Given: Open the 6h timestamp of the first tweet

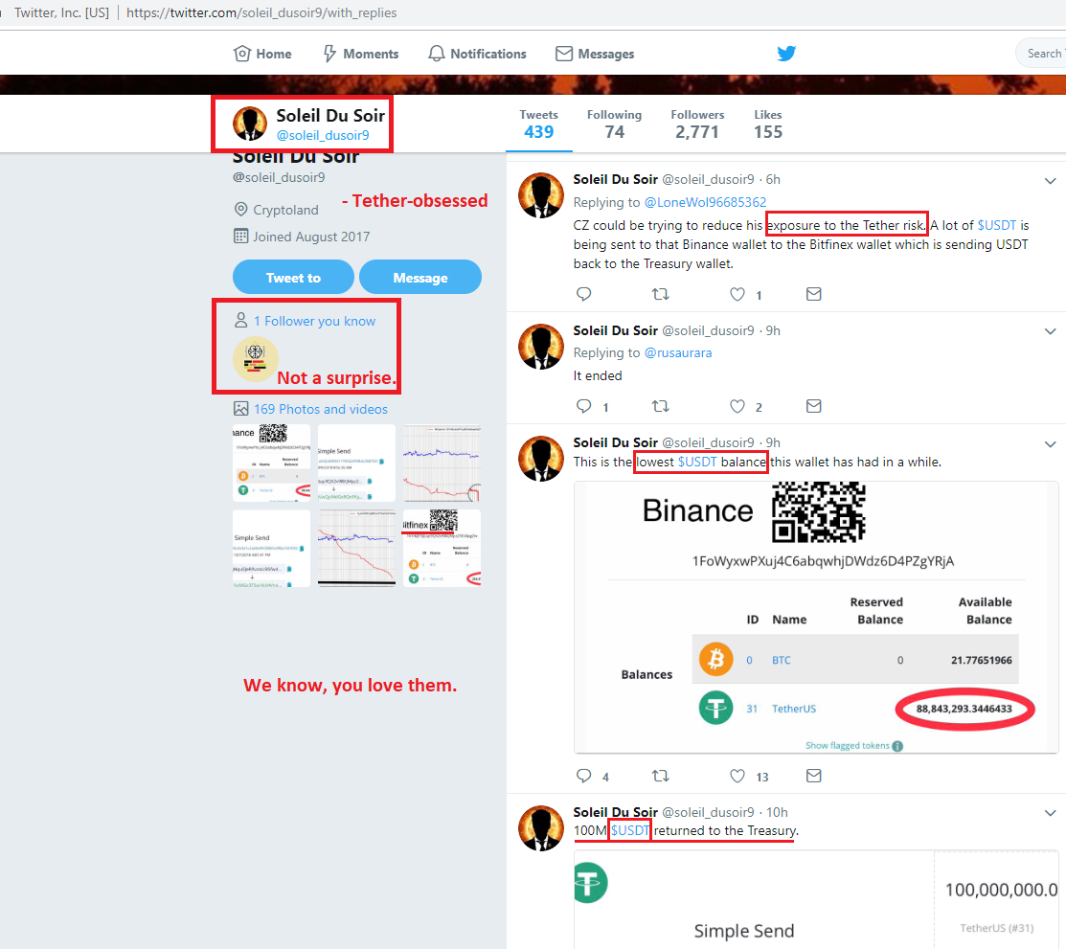Looking at the screenshot, I should tap(773, 179).
